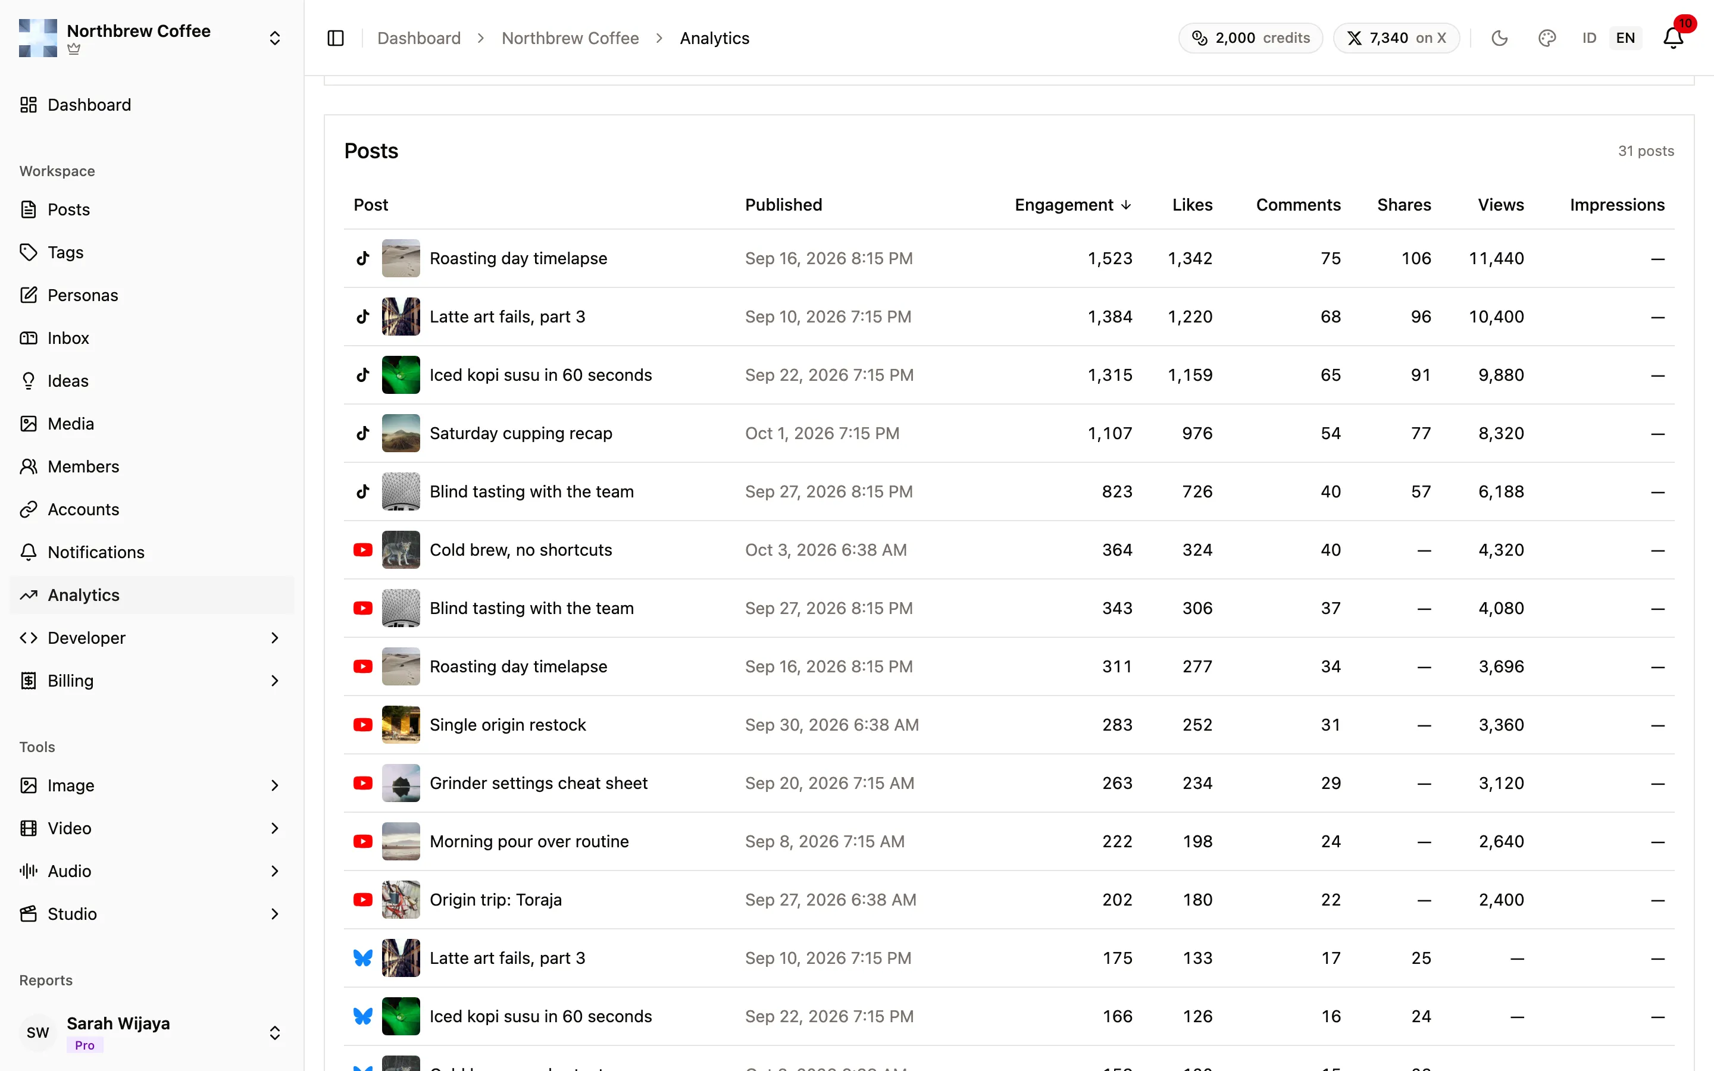Expand the Developer menu
Image resolution: width=1714 pixels, height=1071 pixels.
coord(151,638)
